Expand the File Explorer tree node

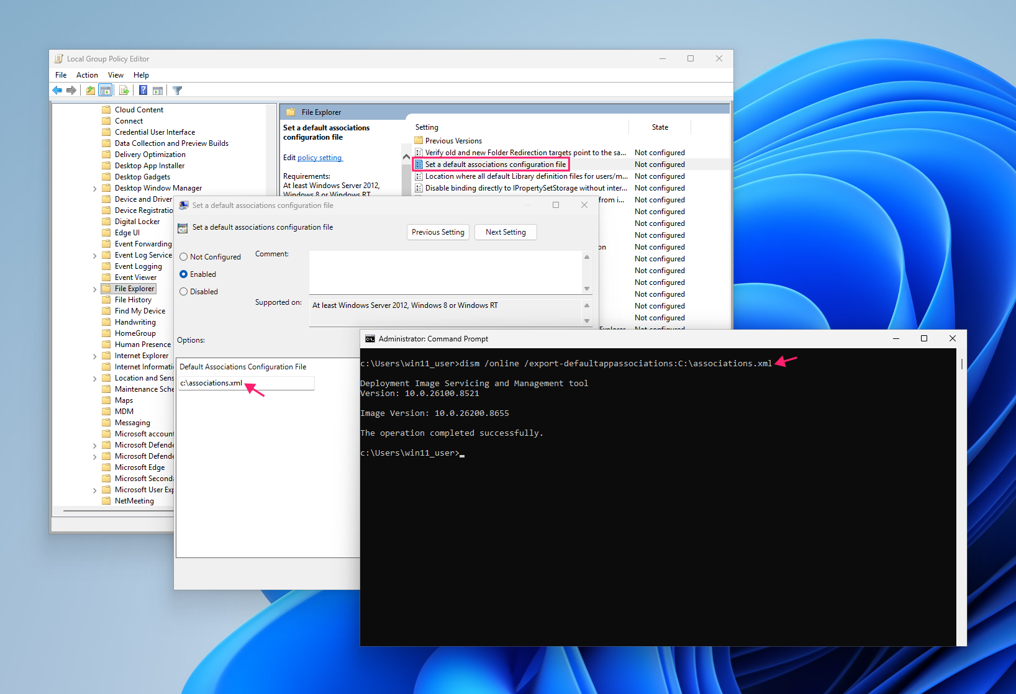point(94,289)
